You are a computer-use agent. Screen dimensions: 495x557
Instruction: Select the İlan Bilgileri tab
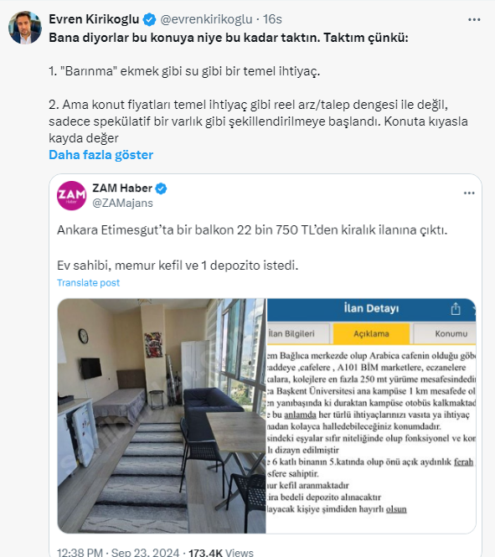click(297, 333)
